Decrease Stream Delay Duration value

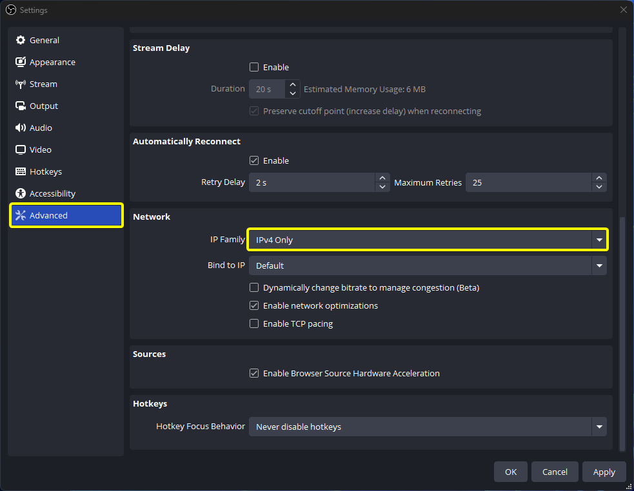click(x=293, y=94)
